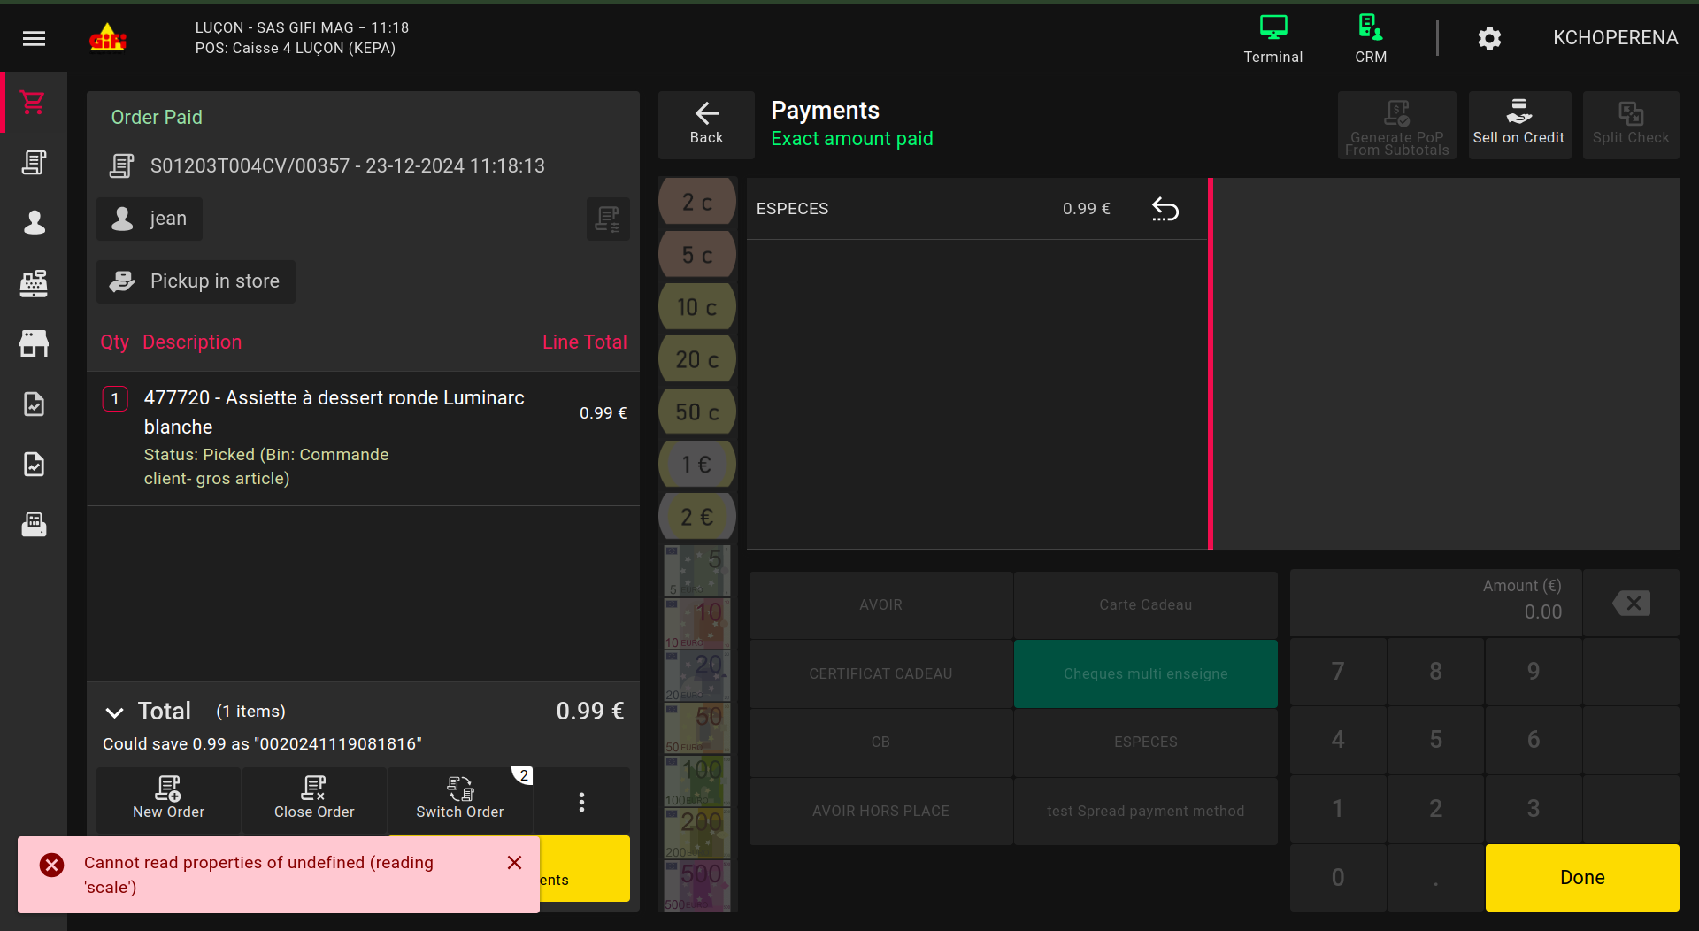The image size is (1699, 931).
Task: Select AVOIR payment method
Action: pos(880,604)
